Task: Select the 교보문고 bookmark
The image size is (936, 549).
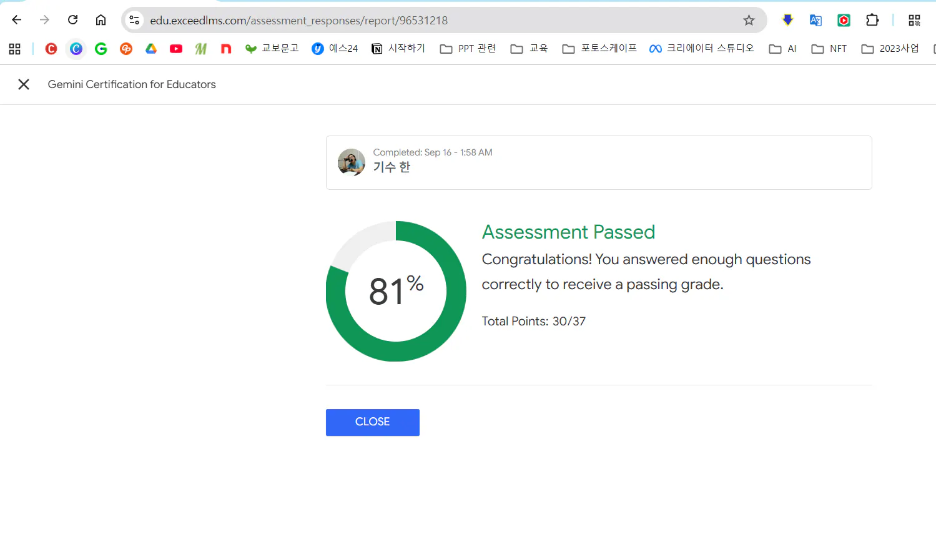Action: pyautogui.click(x=272, y=48)
